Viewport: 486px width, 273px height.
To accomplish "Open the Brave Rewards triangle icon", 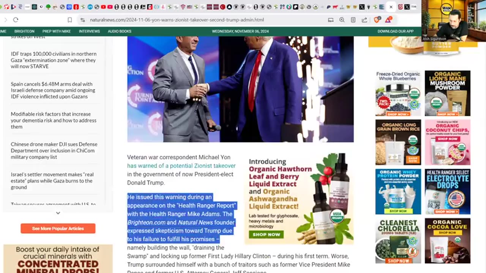I will (388, 20).
